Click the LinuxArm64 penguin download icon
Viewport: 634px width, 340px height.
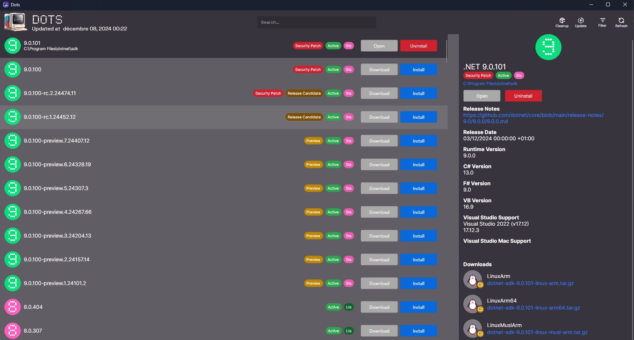[473, 304]
